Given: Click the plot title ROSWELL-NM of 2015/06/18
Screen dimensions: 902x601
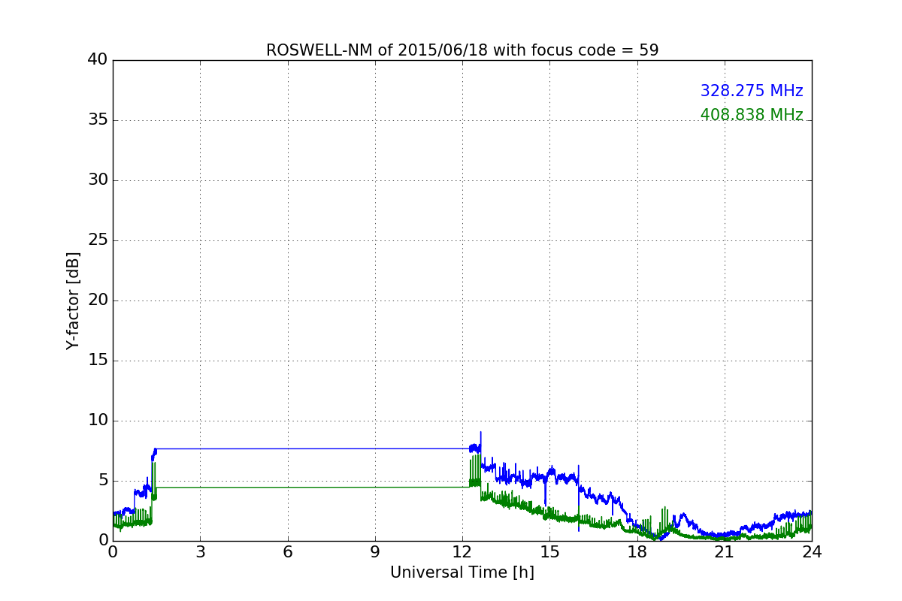Looking at the screenshot, I should coord(462,50).
